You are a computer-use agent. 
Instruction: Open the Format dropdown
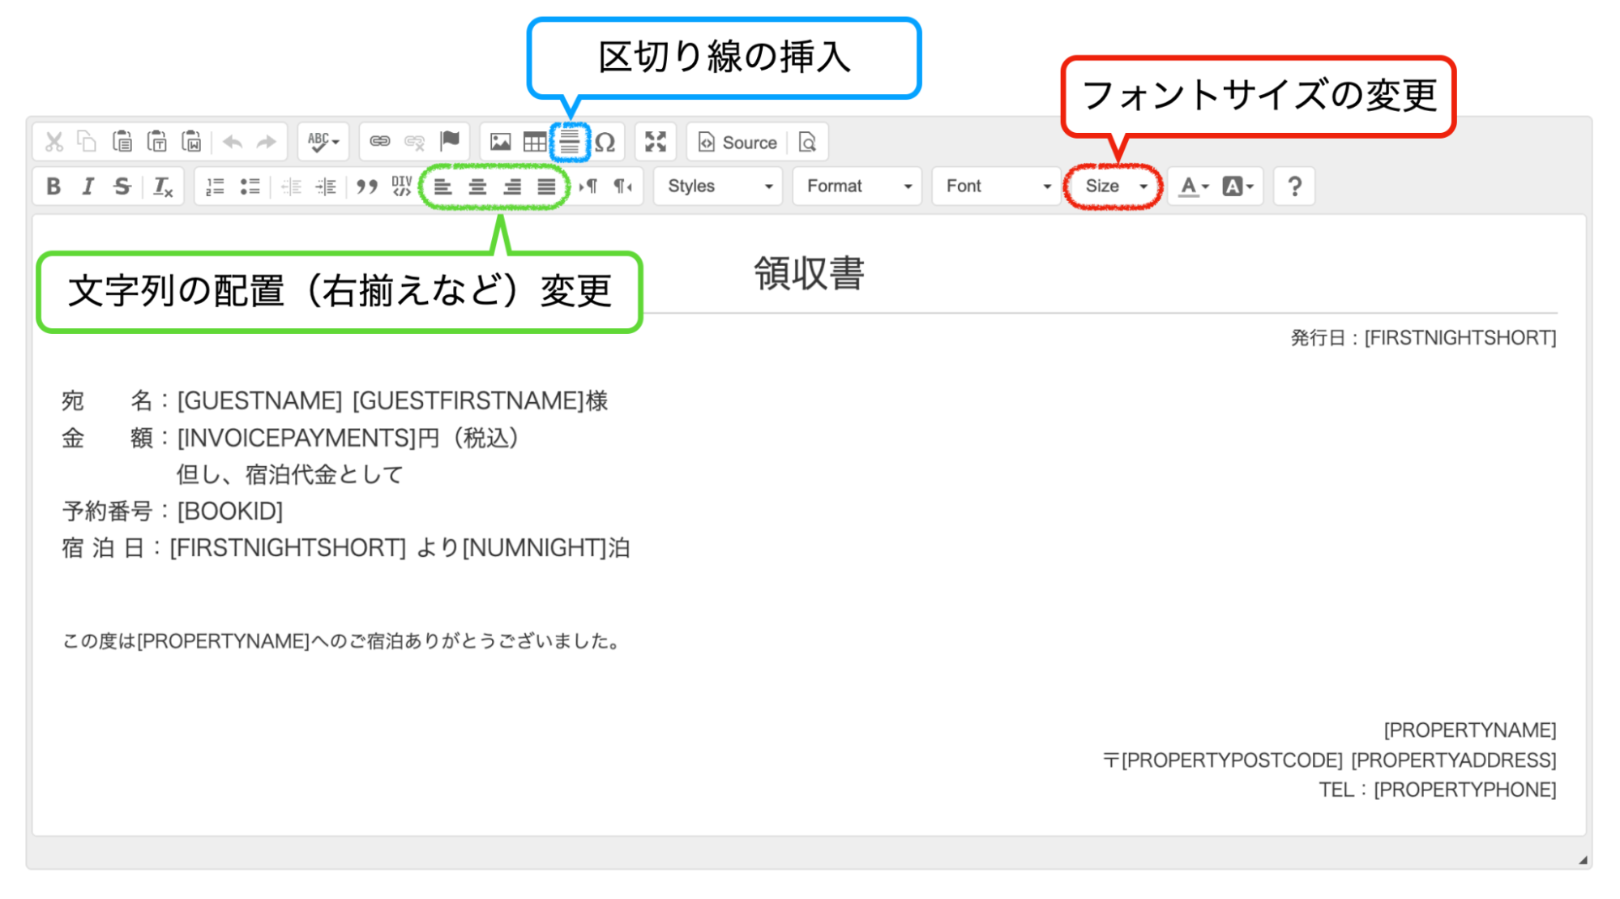(x=857, y=186)
